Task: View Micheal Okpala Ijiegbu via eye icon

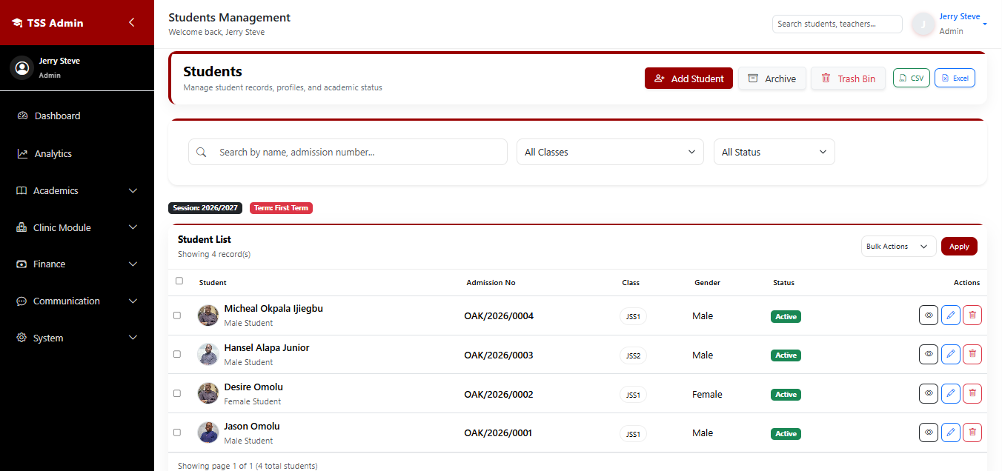Action: [x=929, y=315]
